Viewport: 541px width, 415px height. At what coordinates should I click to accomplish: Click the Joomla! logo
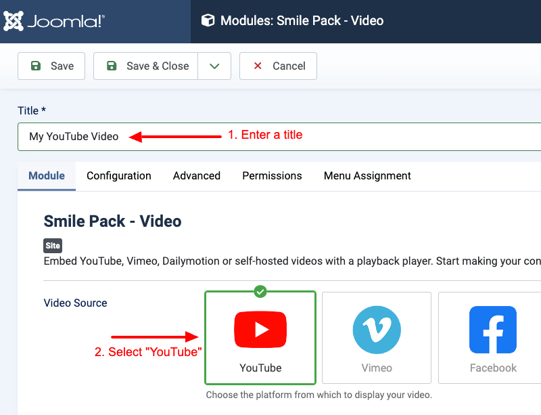click(54, 21)
